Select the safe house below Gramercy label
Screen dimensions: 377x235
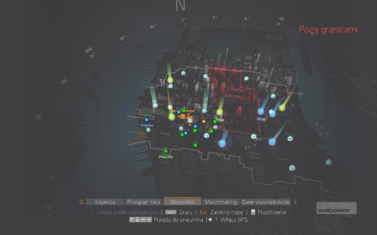(292, 168)
